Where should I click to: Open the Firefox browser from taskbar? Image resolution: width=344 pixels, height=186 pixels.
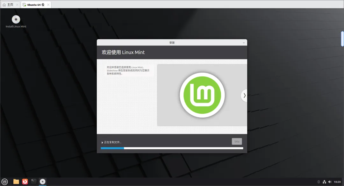pyautogui.click(x=25, y=182)
